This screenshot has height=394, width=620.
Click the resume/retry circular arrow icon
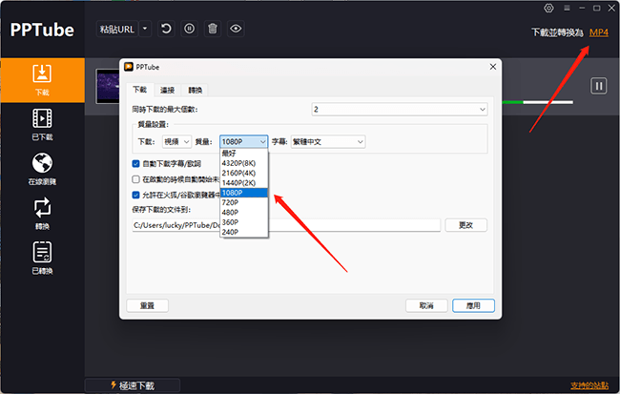166,29
